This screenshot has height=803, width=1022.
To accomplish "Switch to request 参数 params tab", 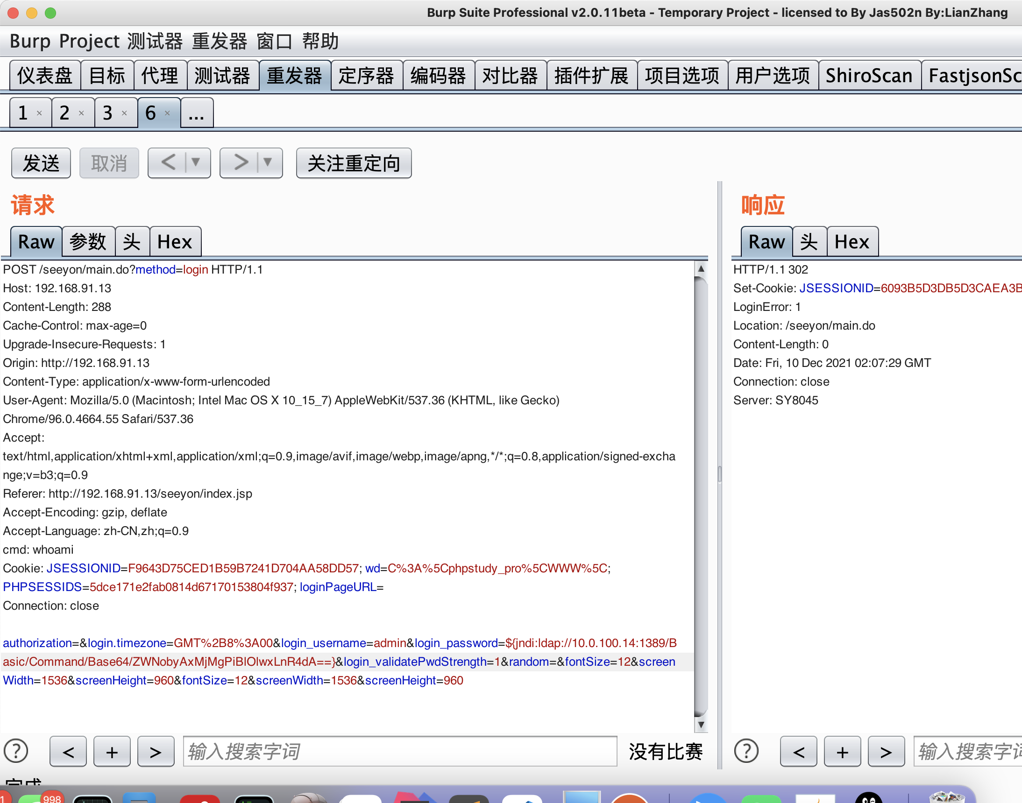I will point(88,242).
